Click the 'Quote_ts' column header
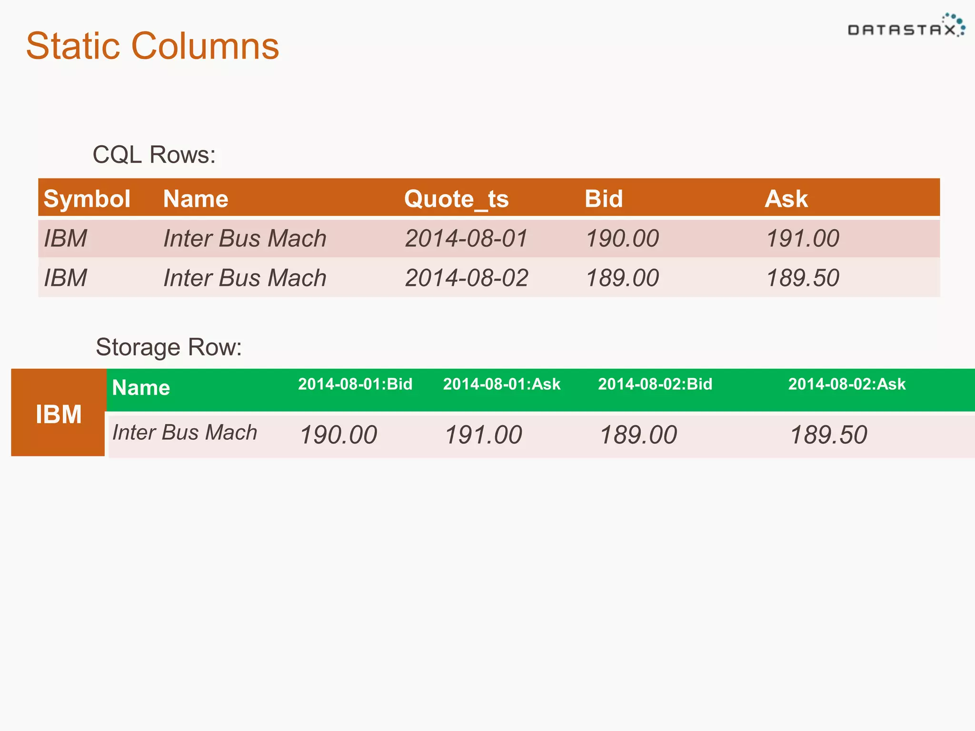975x731 pixels. coord(457,199)
